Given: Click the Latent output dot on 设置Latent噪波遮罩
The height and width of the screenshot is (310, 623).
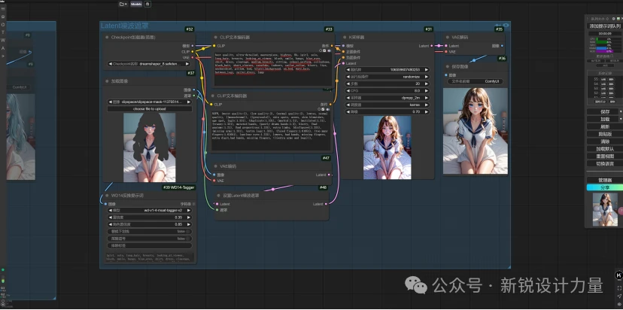Looking at the screenshot, I should (x=327, y=204).
